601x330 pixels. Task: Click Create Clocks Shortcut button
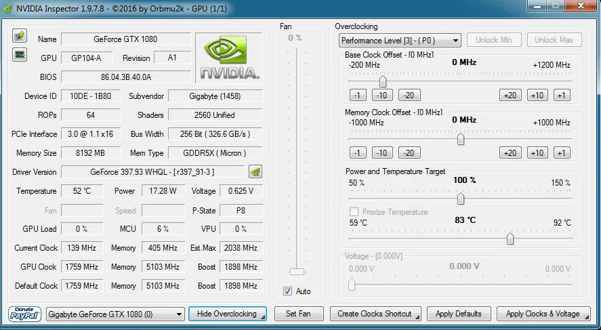375,314
